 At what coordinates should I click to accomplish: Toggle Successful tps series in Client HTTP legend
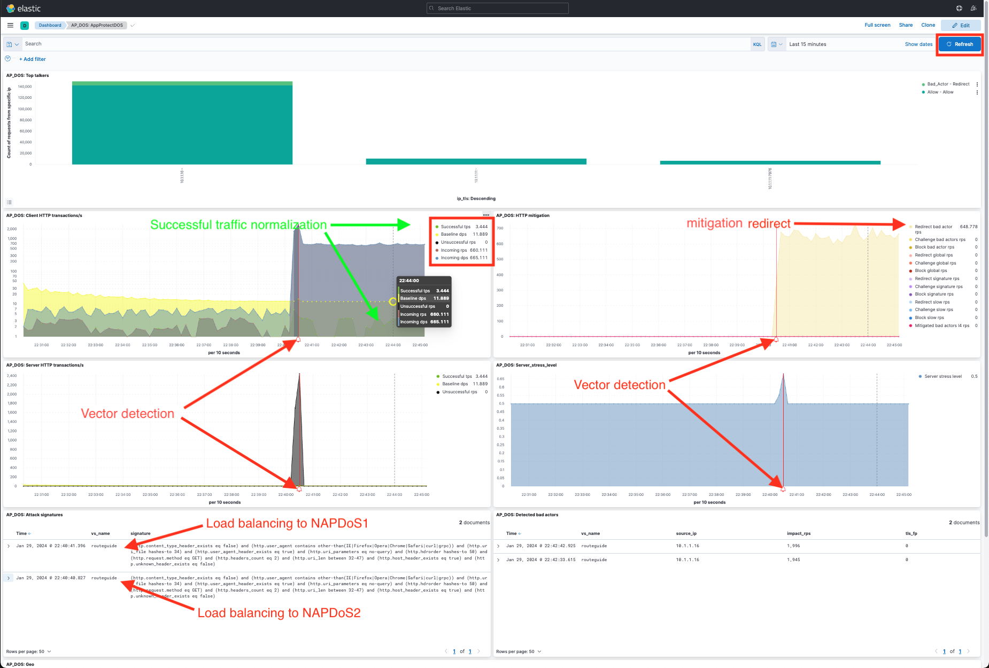pos(455,227)
